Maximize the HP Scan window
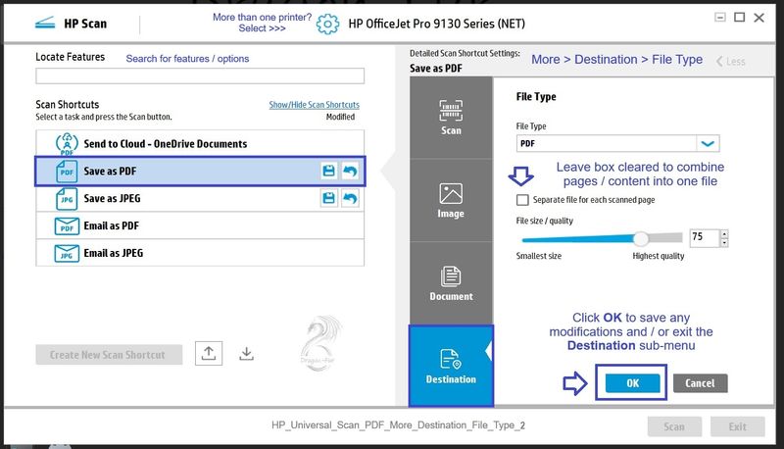The height and width of the screenshot is (449, 784). (740, 18)
